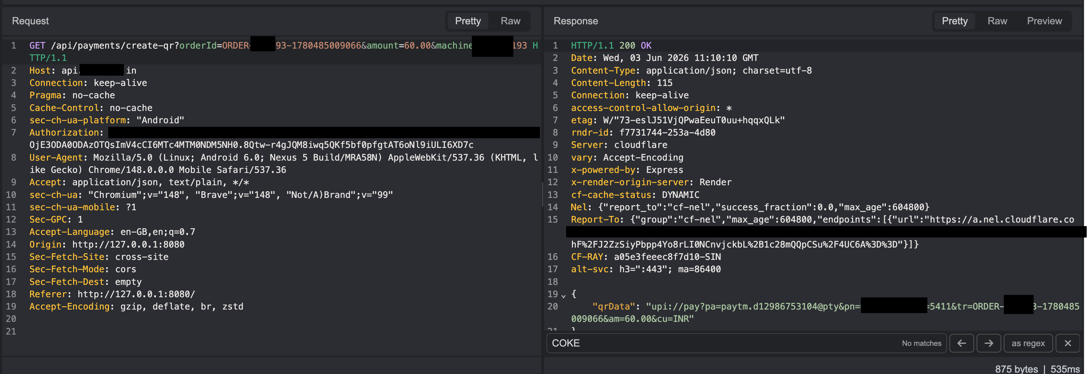Collapse the JSON body at line 19
Viewport: 1087px width, 374px height.
(x=563, y=295)
